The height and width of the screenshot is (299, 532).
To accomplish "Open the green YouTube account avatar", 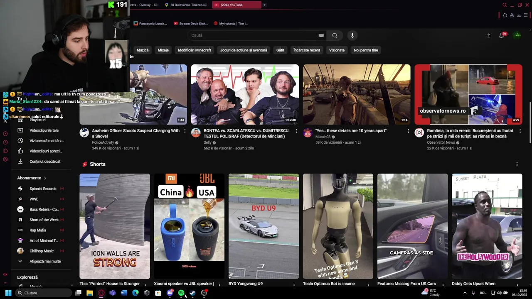I will [x=517, y=35].
